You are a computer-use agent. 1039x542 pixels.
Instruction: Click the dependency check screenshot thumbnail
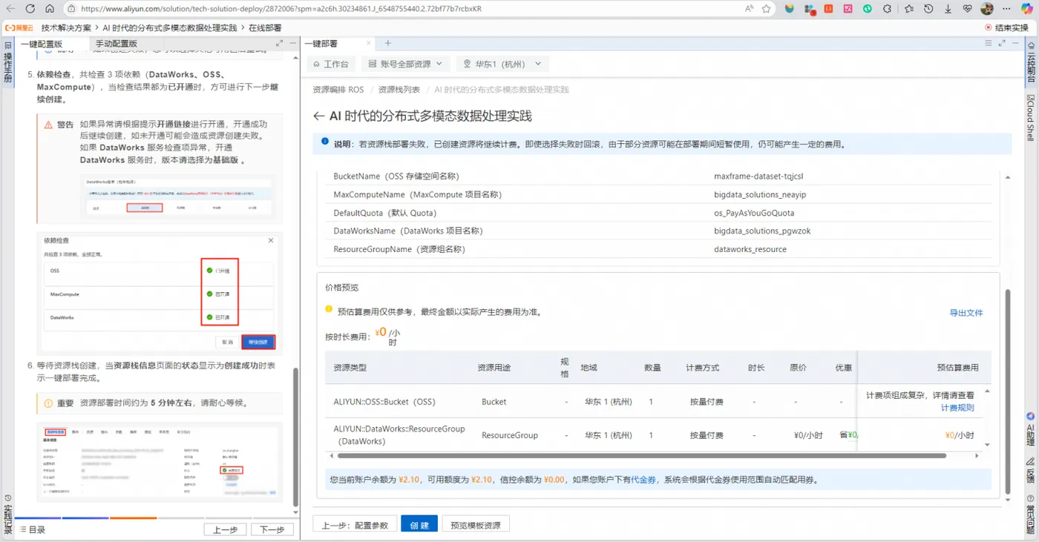tap(160, 292)
